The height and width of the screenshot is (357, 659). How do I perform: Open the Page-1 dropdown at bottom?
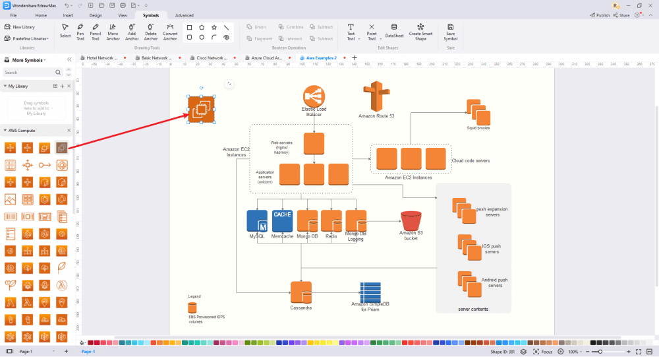coord(53,351)
